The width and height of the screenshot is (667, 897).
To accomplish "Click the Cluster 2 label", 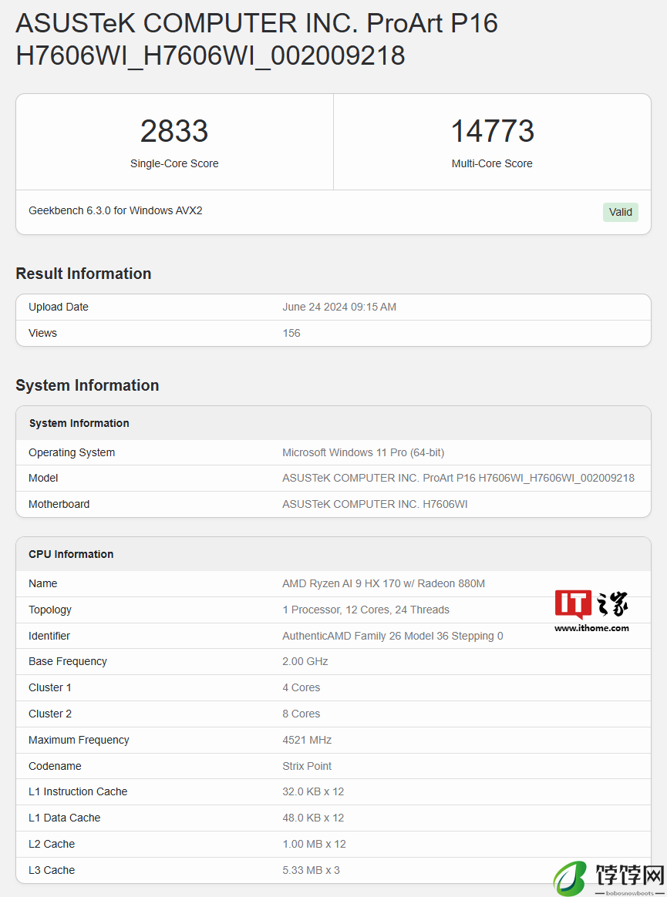I will (x=50, y=714).
